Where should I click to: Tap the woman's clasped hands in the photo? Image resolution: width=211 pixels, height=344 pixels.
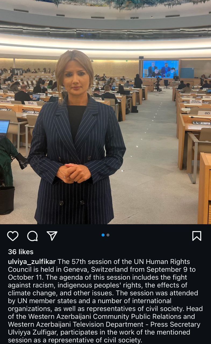pos(73,173)
